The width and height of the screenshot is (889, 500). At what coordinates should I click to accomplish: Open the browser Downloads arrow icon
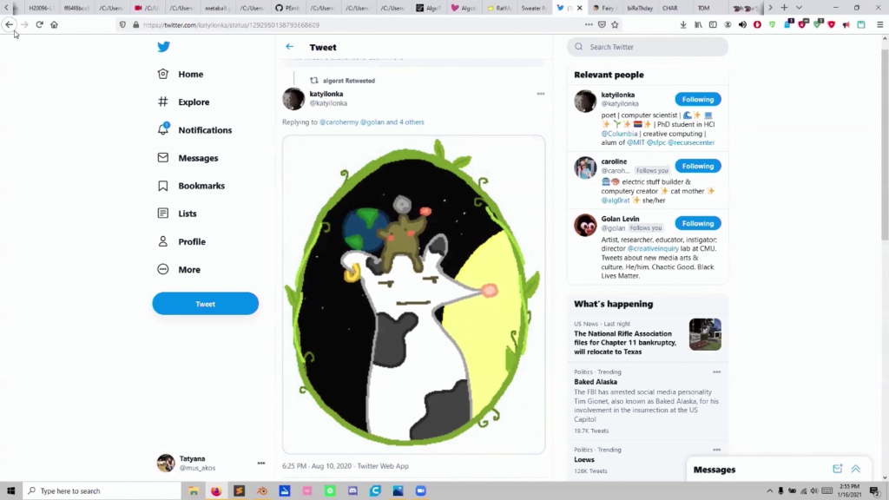point(683,25)
